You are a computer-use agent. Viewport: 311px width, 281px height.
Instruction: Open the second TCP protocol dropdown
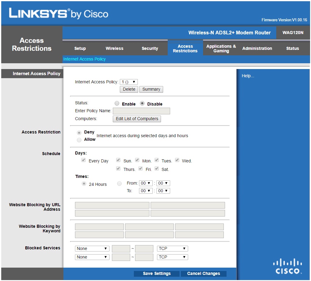point(172,257)
